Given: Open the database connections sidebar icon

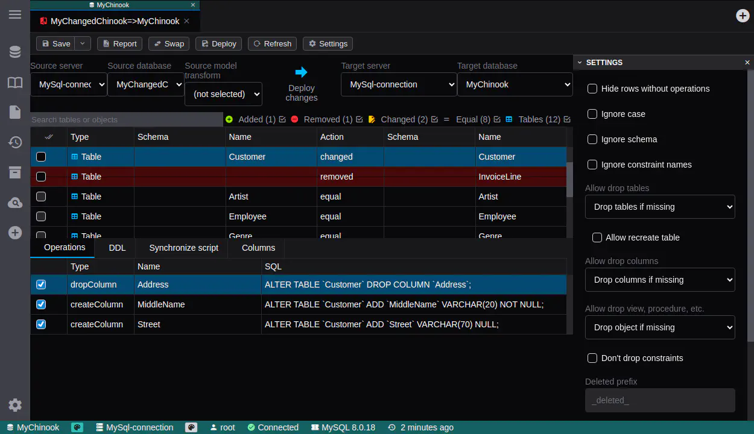Looking at the screenshot, I should tap(15, 52).
